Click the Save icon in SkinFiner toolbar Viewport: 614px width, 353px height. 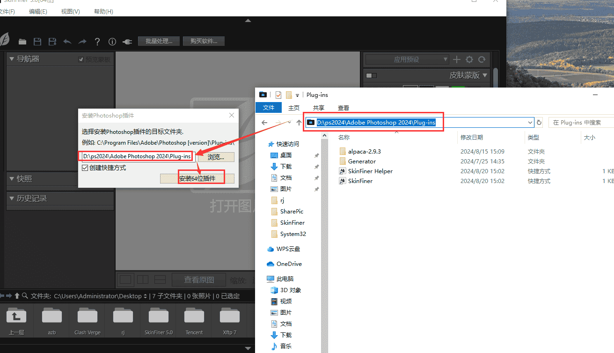click(x=37, y=42)
